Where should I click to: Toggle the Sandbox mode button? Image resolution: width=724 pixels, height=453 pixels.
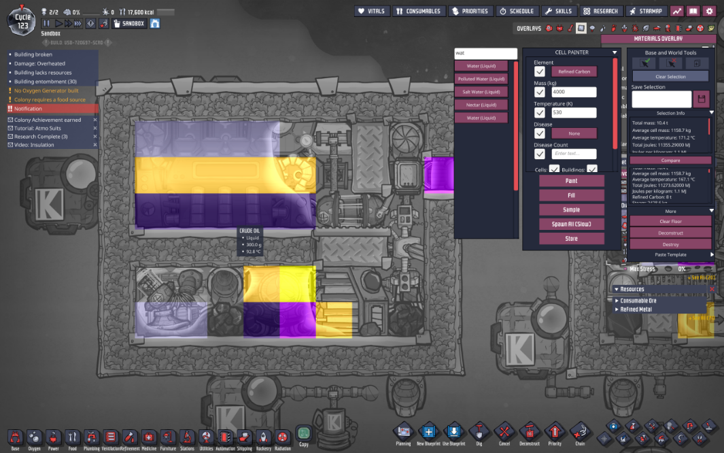pyautogui.click(x=129, y=23)
